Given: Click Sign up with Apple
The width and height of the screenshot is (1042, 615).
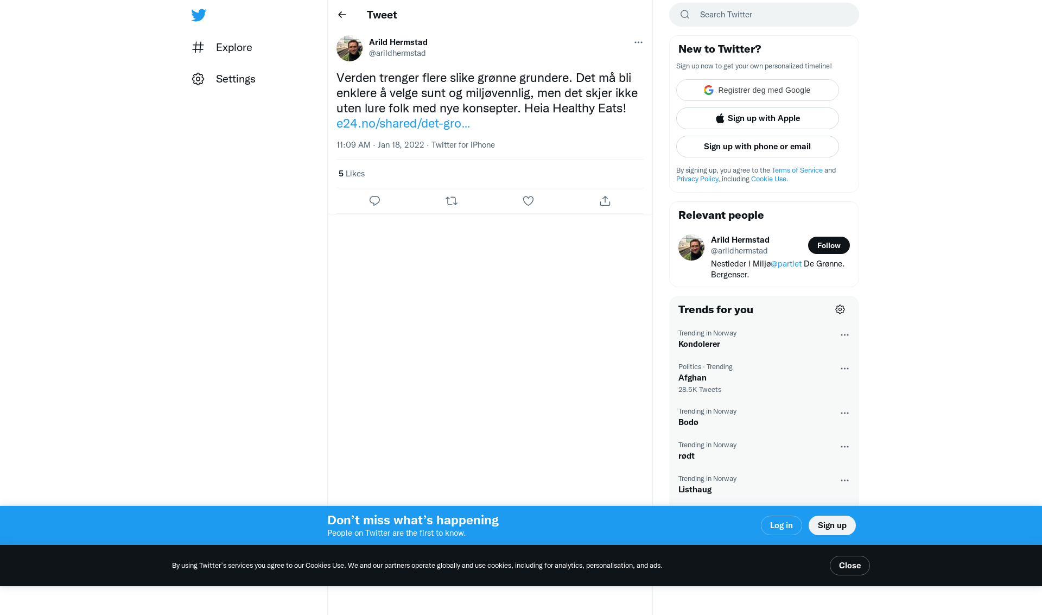Looking at the screenshot, I should [x=758, y=118].
